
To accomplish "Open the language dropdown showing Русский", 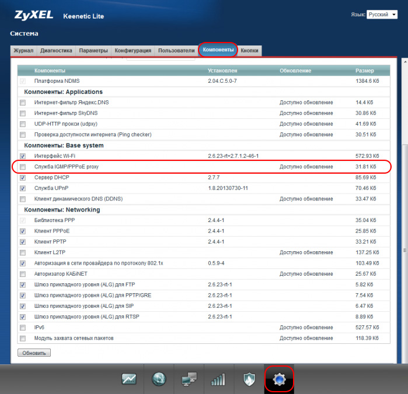I will [382, 15].
